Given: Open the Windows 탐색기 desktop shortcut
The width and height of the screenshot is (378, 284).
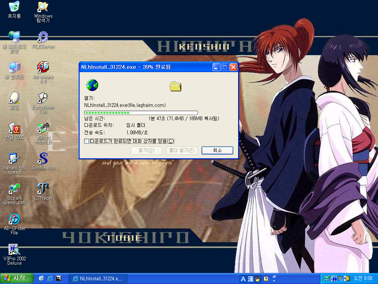Looking at the screenshot, I should tap(43, 12).
